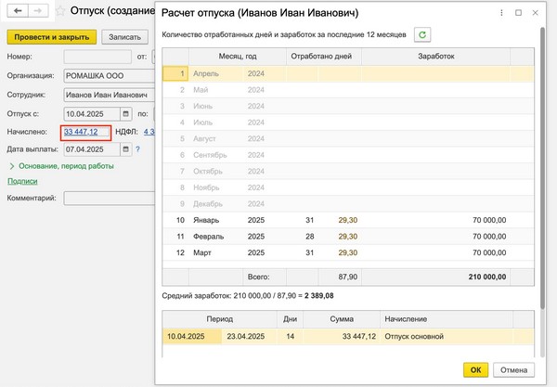Click the 'Записать' button
The height and width of the screenshot is (387, 557).
pos(124,37)
